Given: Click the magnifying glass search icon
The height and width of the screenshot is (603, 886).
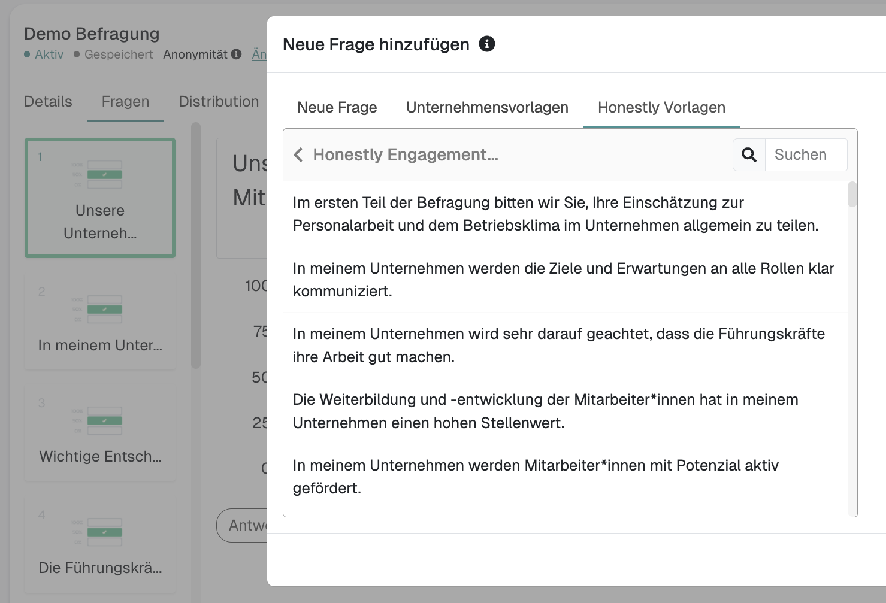Looking at the screenshot, I should click(x=749, y=155).
